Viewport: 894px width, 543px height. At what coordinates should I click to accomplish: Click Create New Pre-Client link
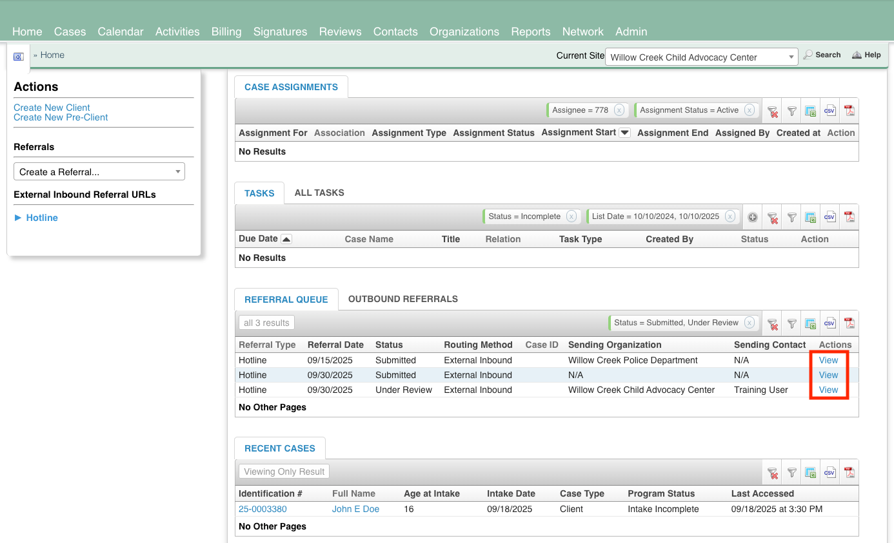point(61,117)
